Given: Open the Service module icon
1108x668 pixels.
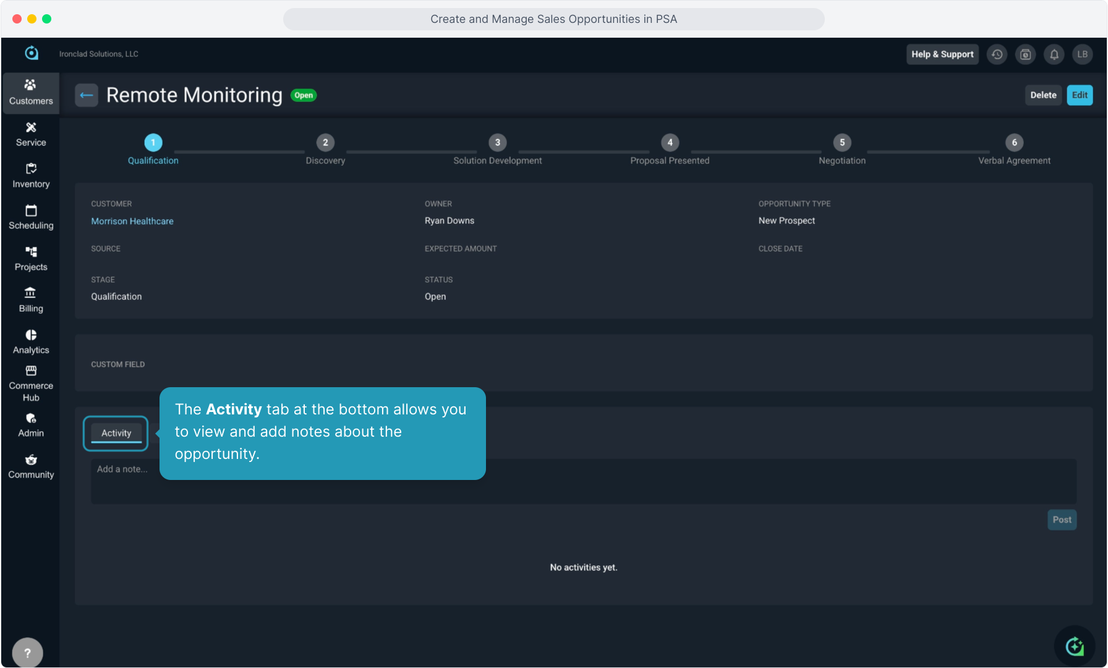Looking at the screenshot, I should (x=31, y=134).
